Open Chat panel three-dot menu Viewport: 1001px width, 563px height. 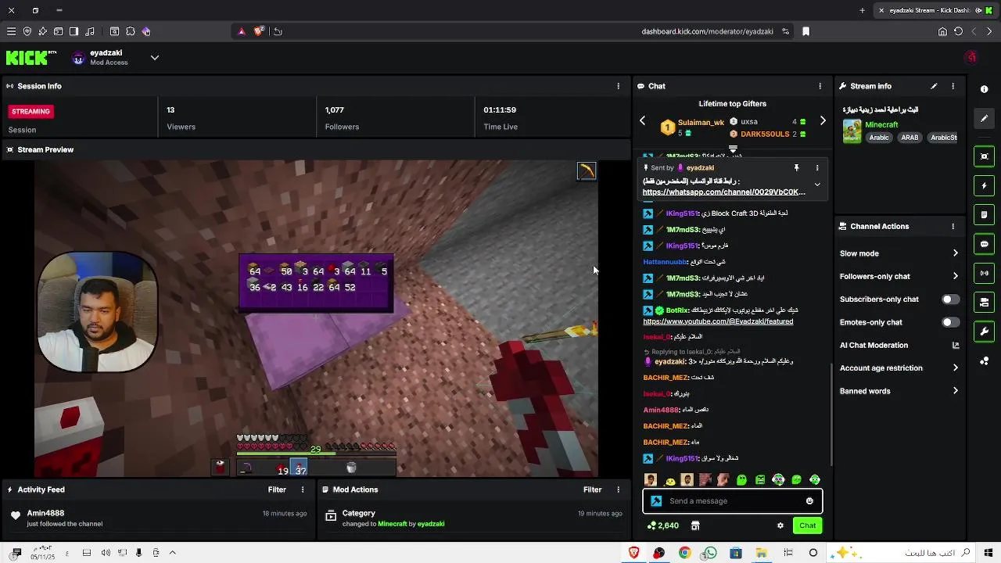click(820, 86)
